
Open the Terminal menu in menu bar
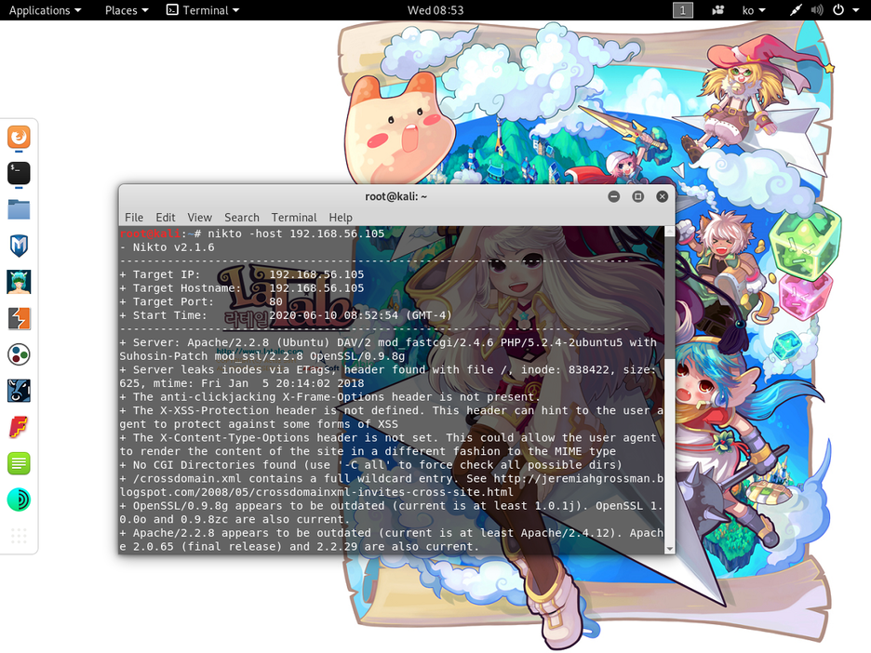pyautogui.click(x=294, y=217)
